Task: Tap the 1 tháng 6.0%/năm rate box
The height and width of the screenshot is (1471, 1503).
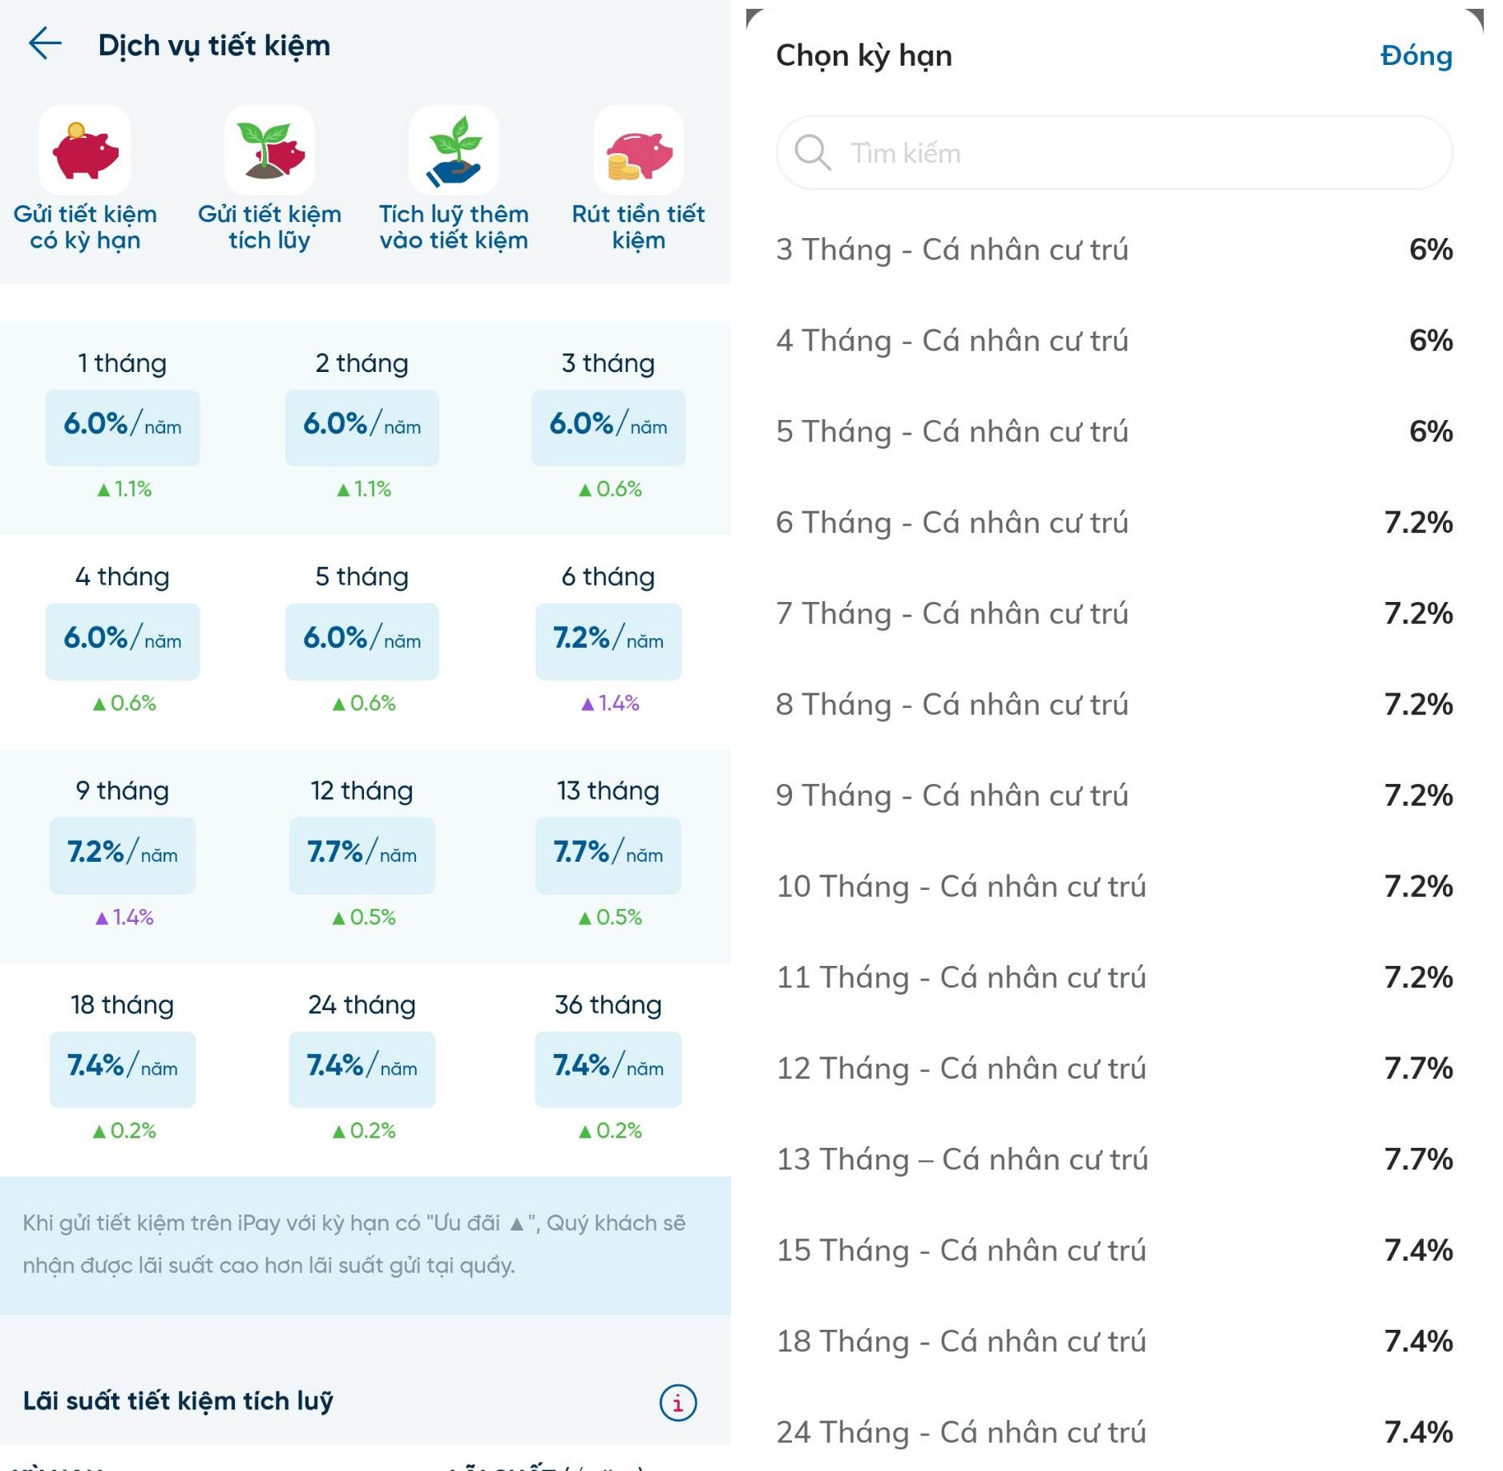Action: 123,426
